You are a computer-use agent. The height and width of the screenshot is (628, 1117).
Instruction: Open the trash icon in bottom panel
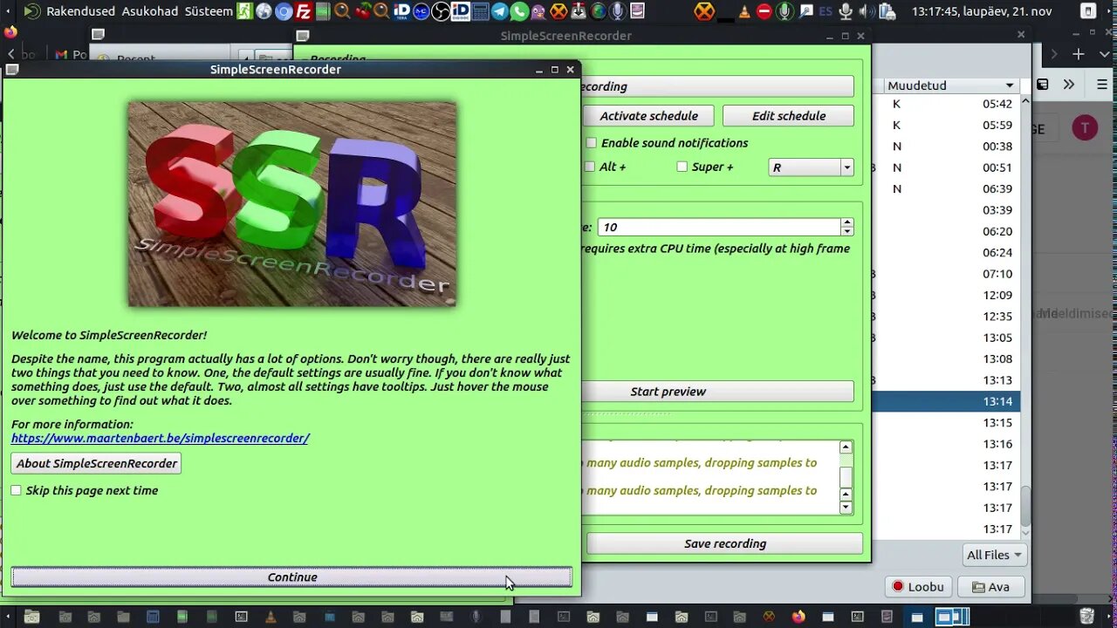pos(1086,617)
